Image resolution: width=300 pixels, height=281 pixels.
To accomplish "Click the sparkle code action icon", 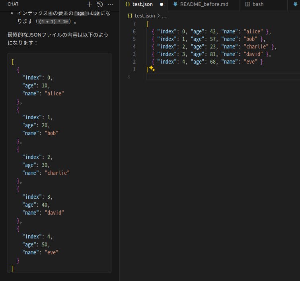I will pos(152,68).
